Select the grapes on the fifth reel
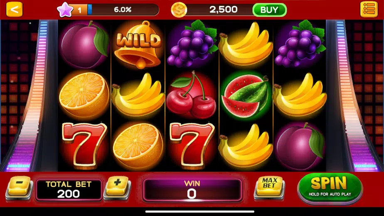The height and width of the screenshot is (216, 384). (x=300, y=44)
